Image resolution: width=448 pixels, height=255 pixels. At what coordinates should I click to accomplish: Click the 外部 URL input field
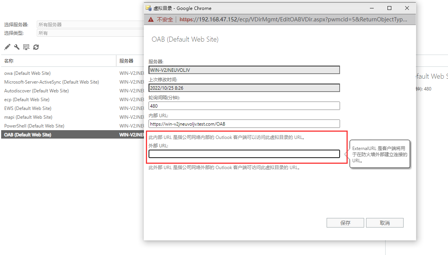[244, 154]
